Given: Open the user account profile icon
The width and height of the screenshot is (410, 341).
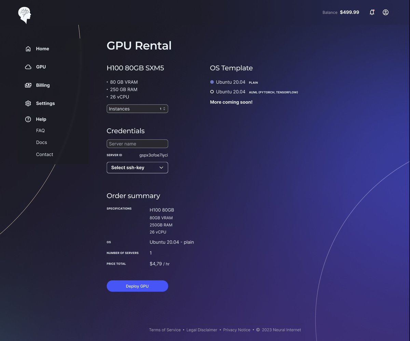Looking at the screenshot, I should point(385,12).
